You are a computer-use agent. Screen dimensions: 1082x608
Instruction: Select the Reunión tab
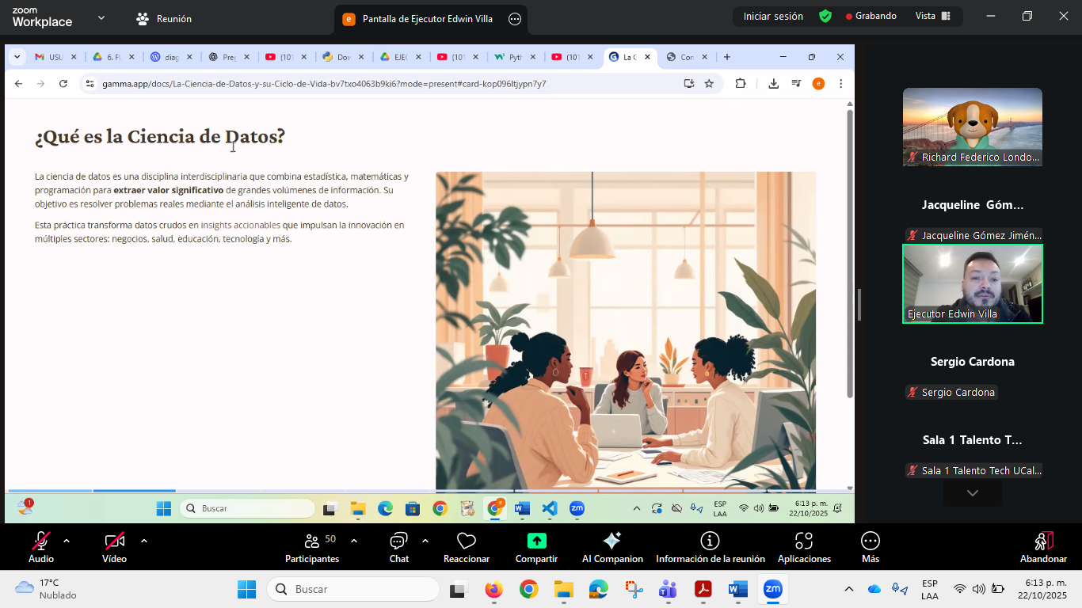coord(164,18)
